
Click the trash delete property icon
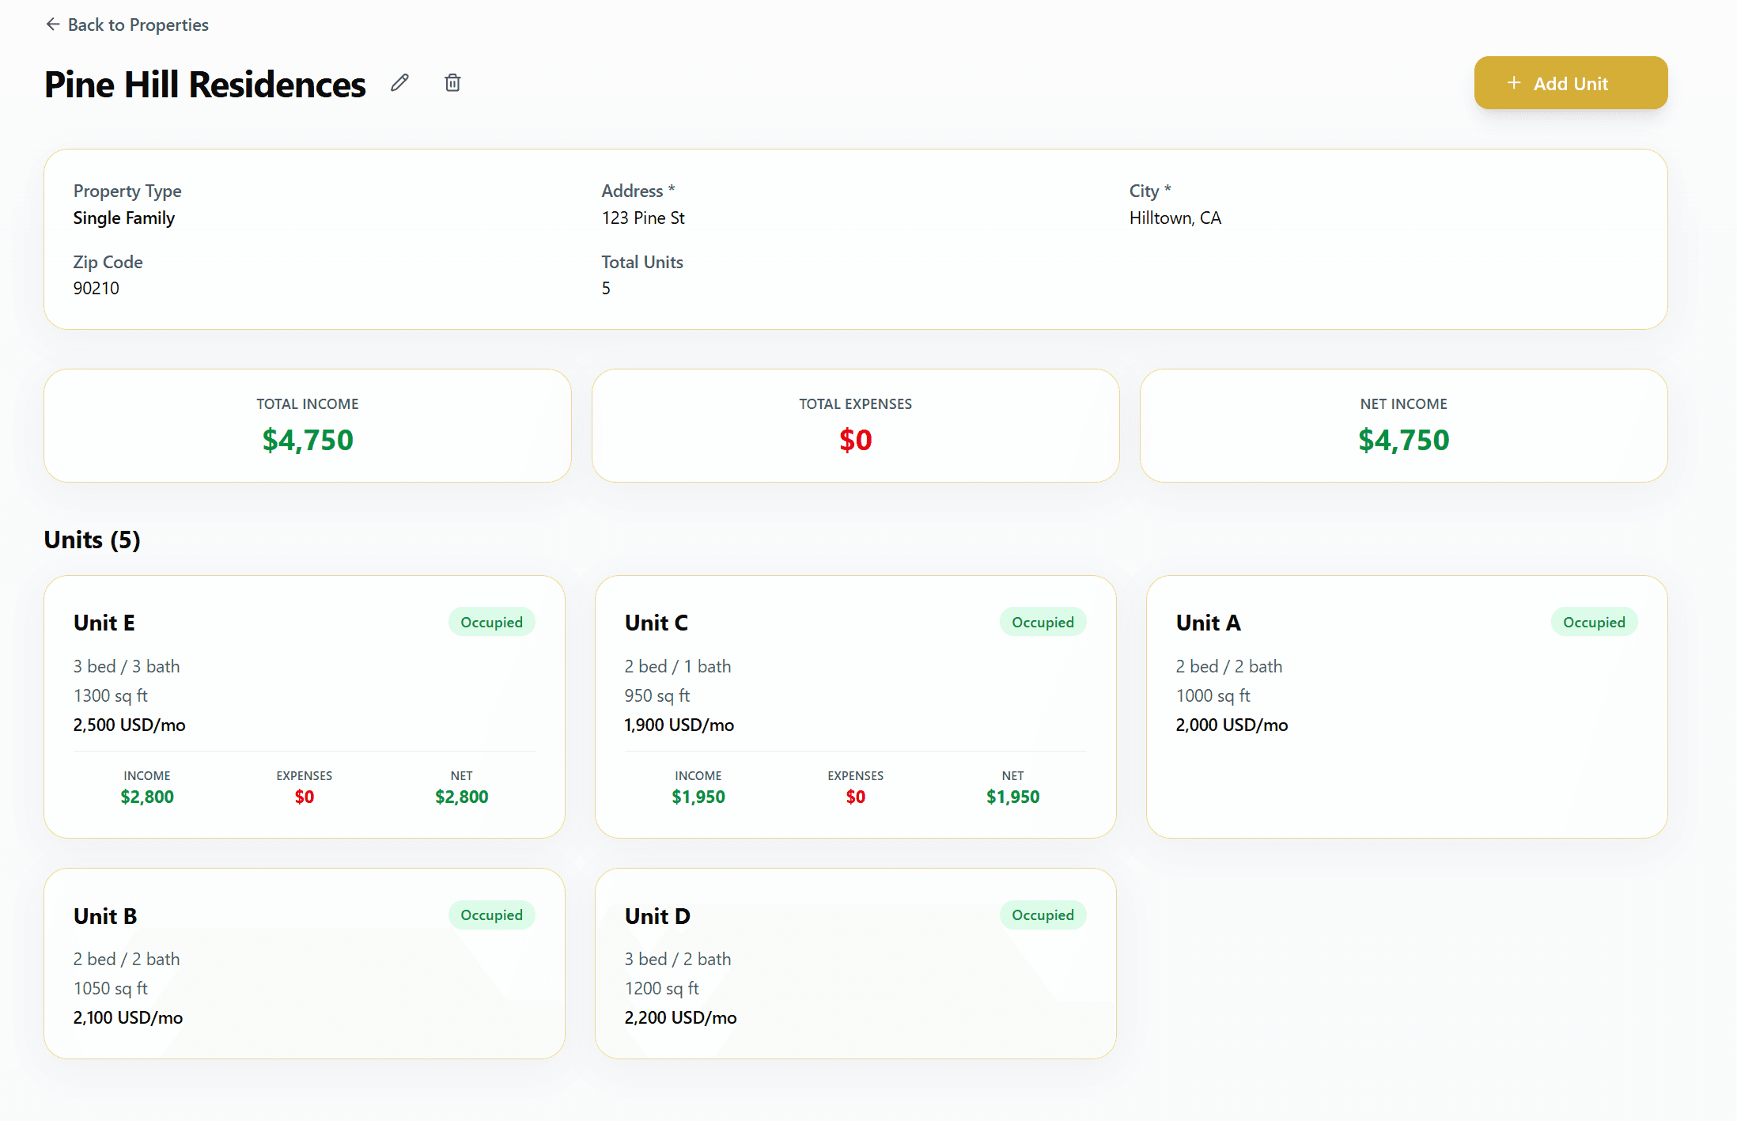(x=452, y=83)
